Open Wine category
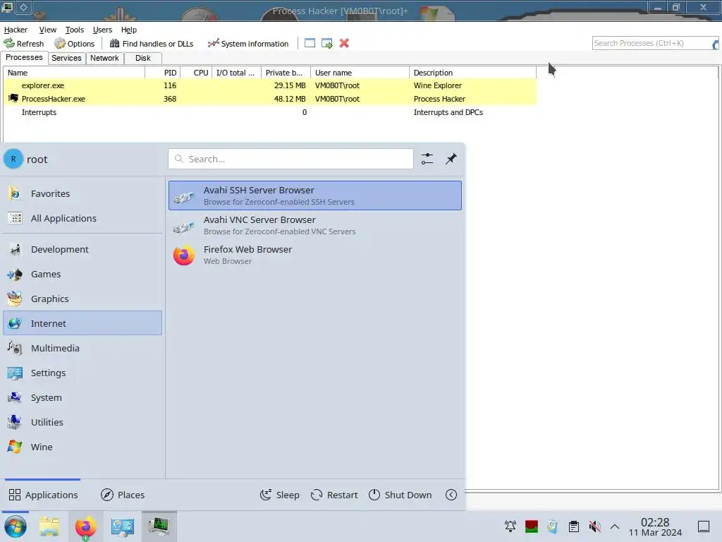Screen dimensions: 722x542 coord(82,447)
